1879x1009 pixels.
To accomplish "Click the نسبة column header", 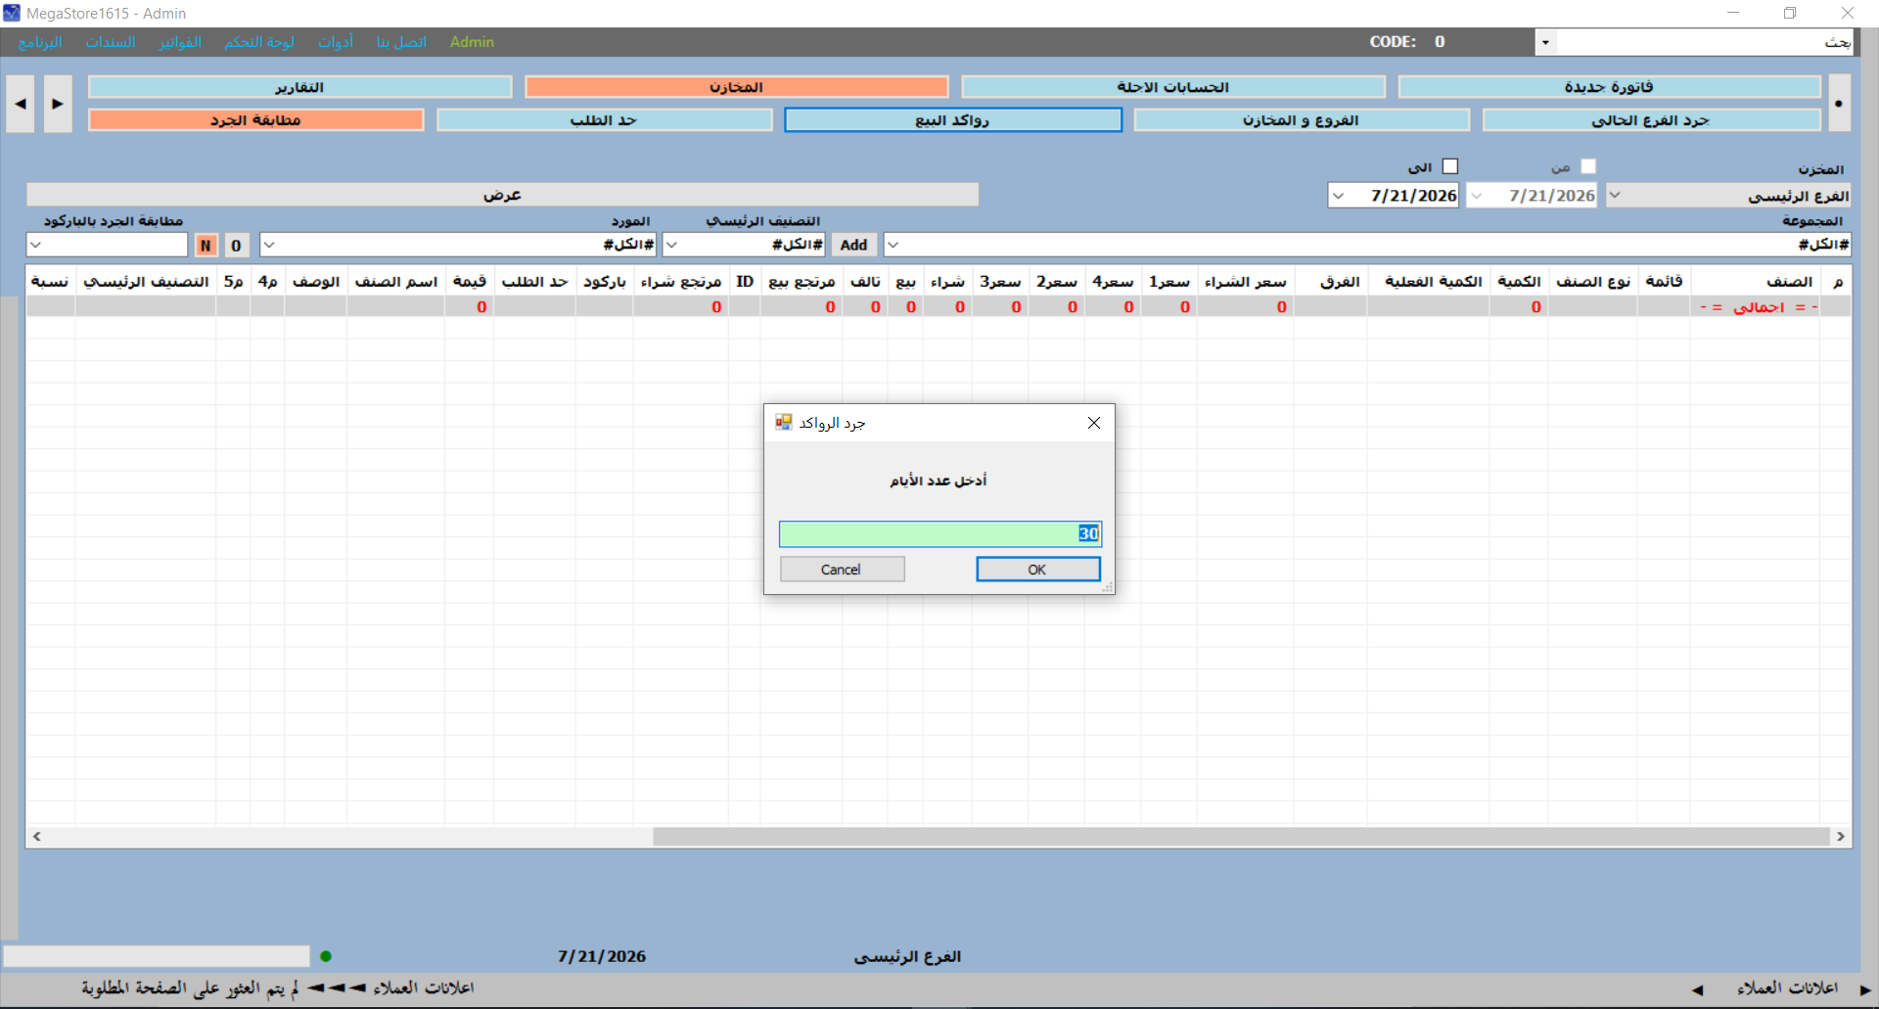I will (x=50, y=282).
